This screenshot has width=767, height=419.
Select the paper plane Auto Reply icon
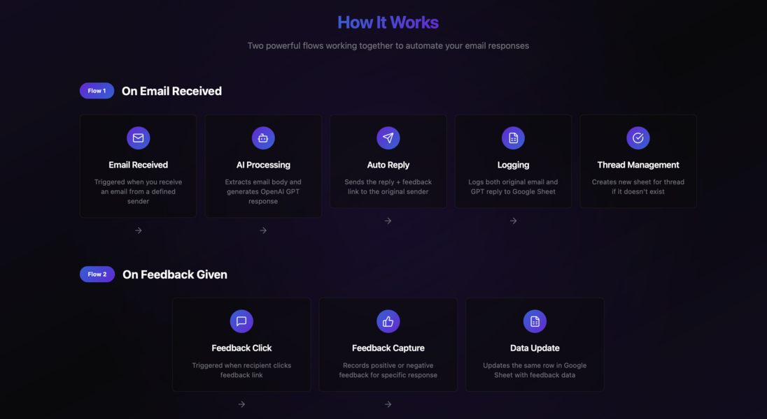[388, 138]
